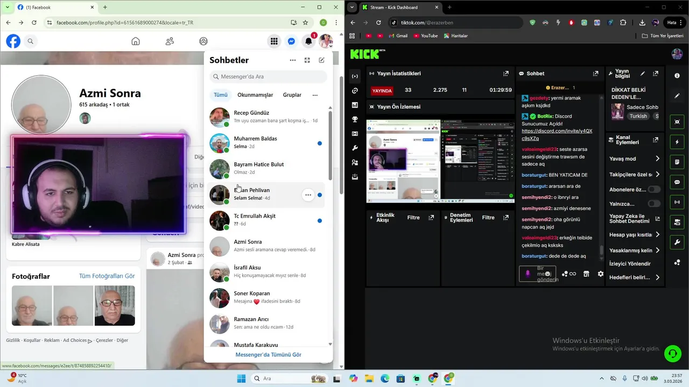
Task: Open Facebook account avatar dropdown
Action: pyautogui.click(x=326, y=41)
